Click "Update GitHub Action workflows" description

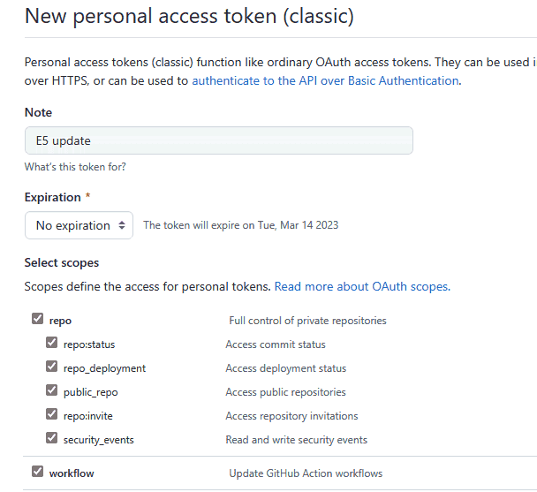306,473
